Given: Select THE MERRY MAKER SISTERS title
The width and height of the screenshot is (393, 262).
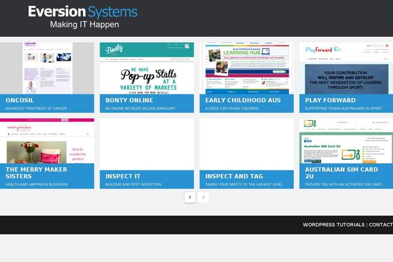Looking at the screenshot, I should (36, 173).
